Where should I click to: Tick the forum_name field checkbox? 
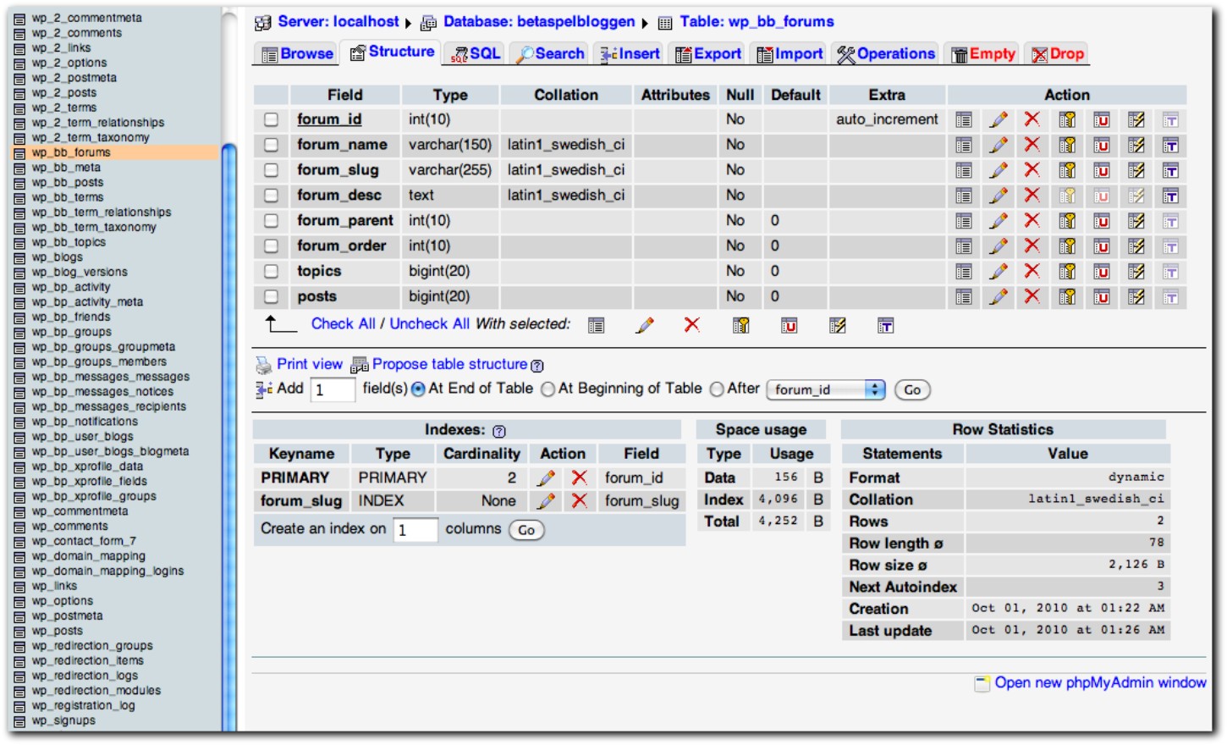point(271,145)
